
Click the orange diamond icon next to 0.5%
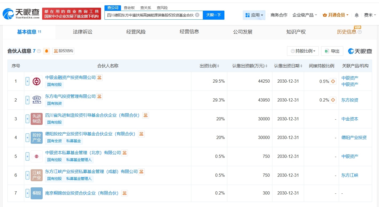click(333, 81)
